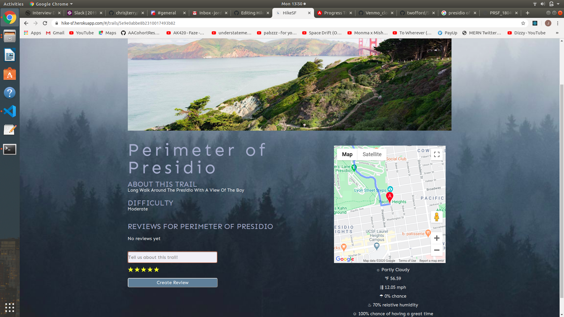The image size is (564, 317).
Task: Open Visual Studio Code from dock
Action: point(10,111)
